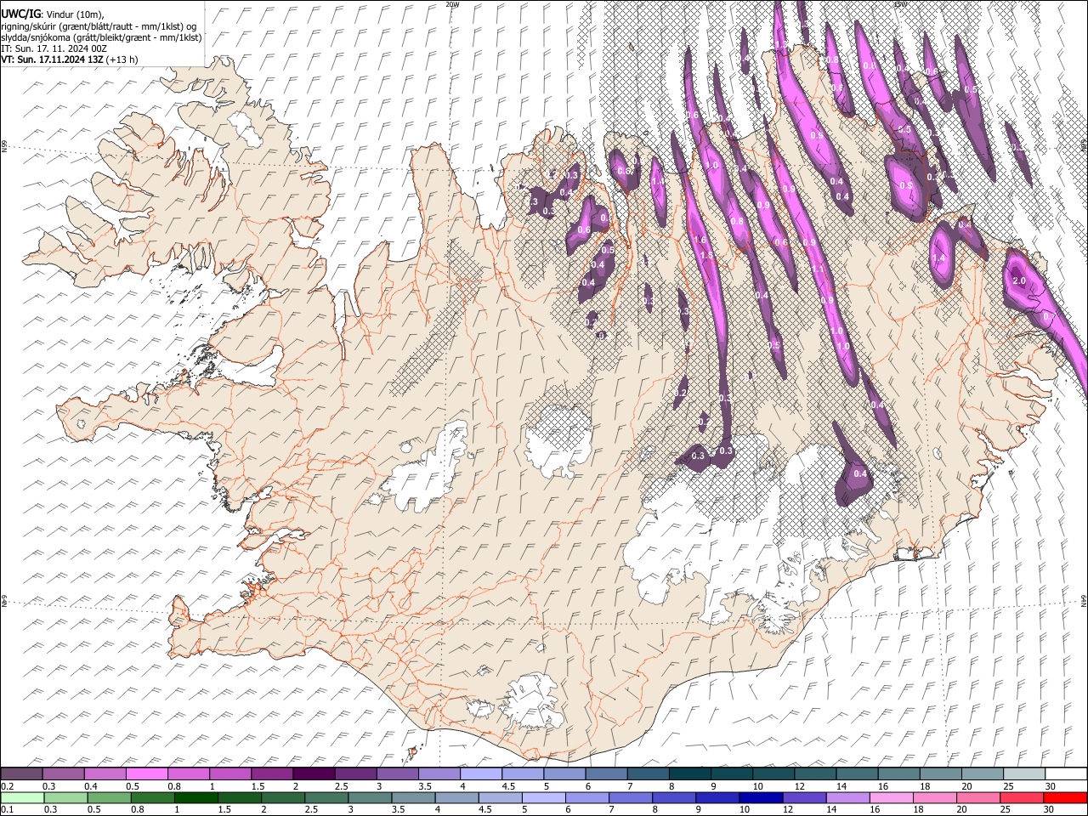Click the "20" label in the lower legend row

point(961,808)
